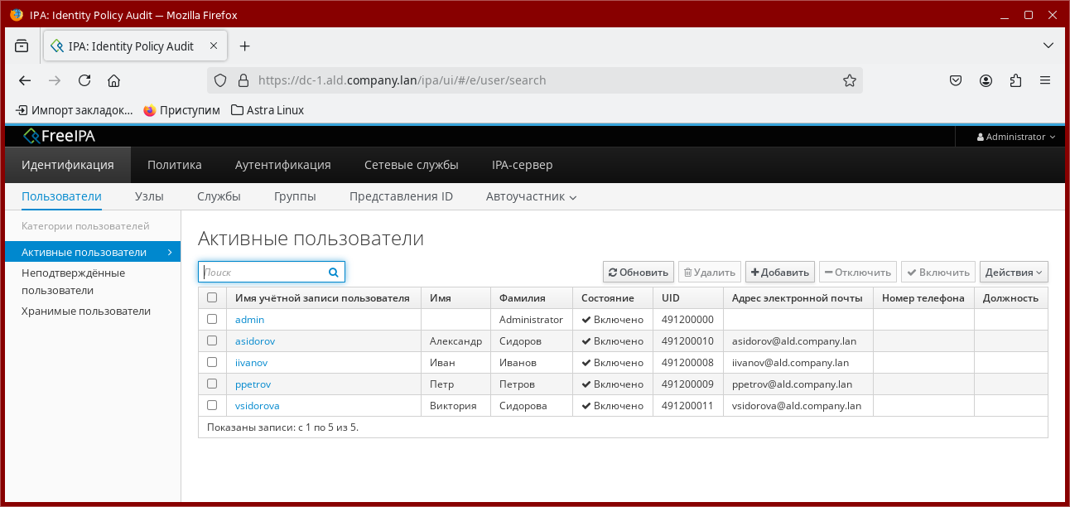
Task: Open the Идентификация section
Action: coord(68,165)
